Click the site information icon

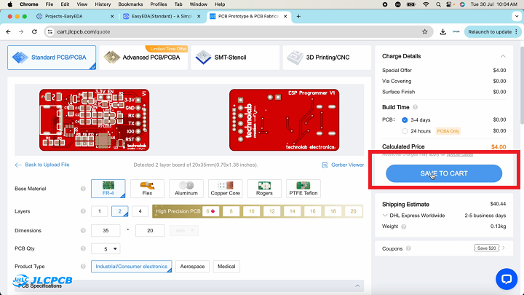tap(49, 32)
